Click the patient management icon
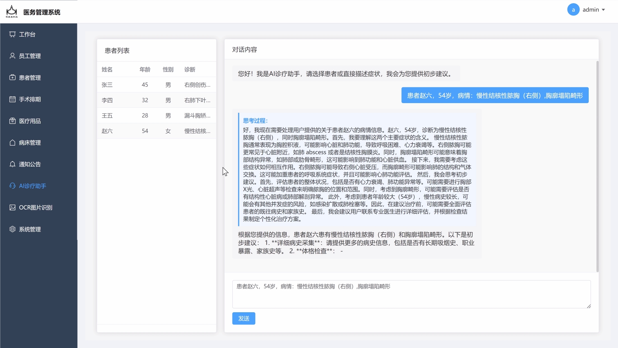The width and height of the screenshot is (618, 348). coord(12,77)
